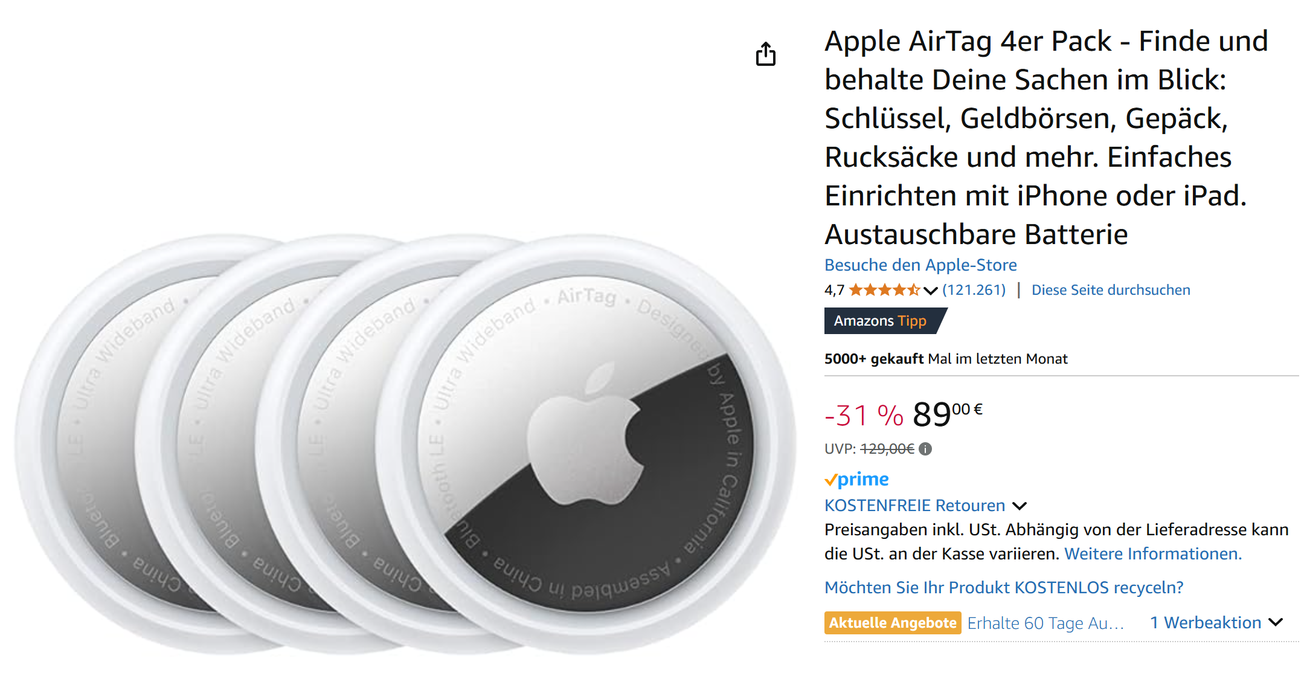
Task: Click the KOSTENFREIE Retouren text link
Action: click(914, 506)
